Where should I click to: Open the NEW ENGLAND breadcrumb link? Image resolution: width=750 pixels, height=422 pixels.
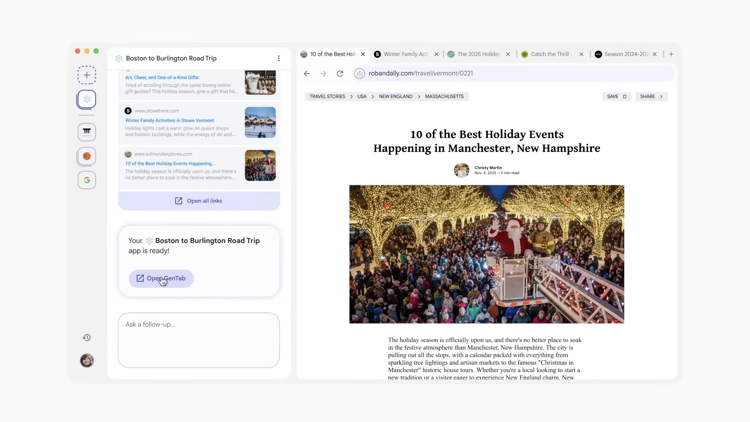[395, 97]
